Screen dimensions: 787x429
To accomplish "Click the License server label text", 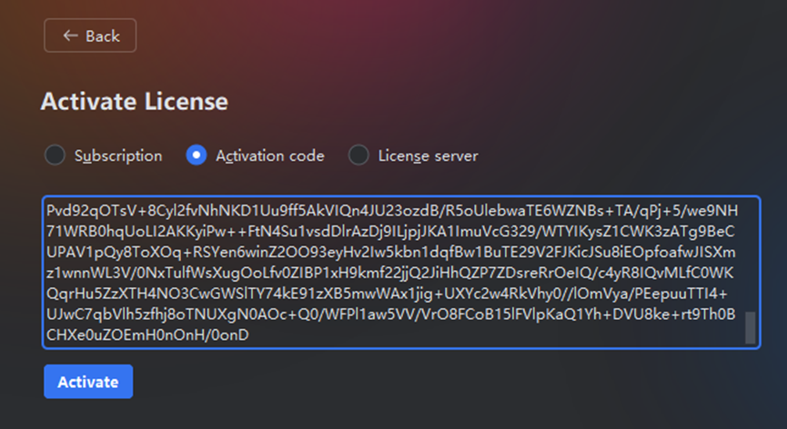I will point(429,155).
